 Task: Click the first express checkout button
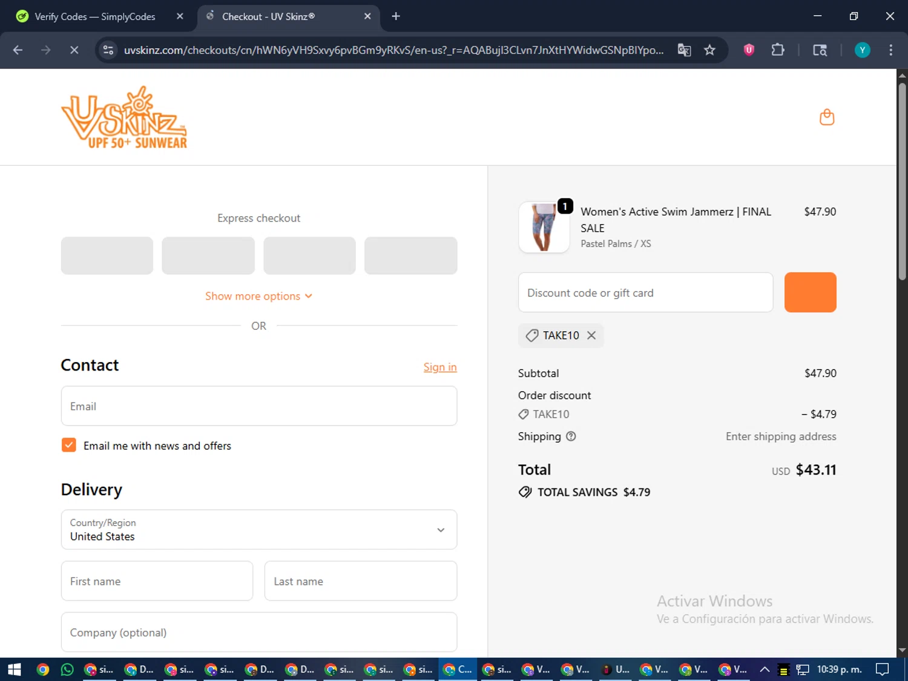pos(107,255)
